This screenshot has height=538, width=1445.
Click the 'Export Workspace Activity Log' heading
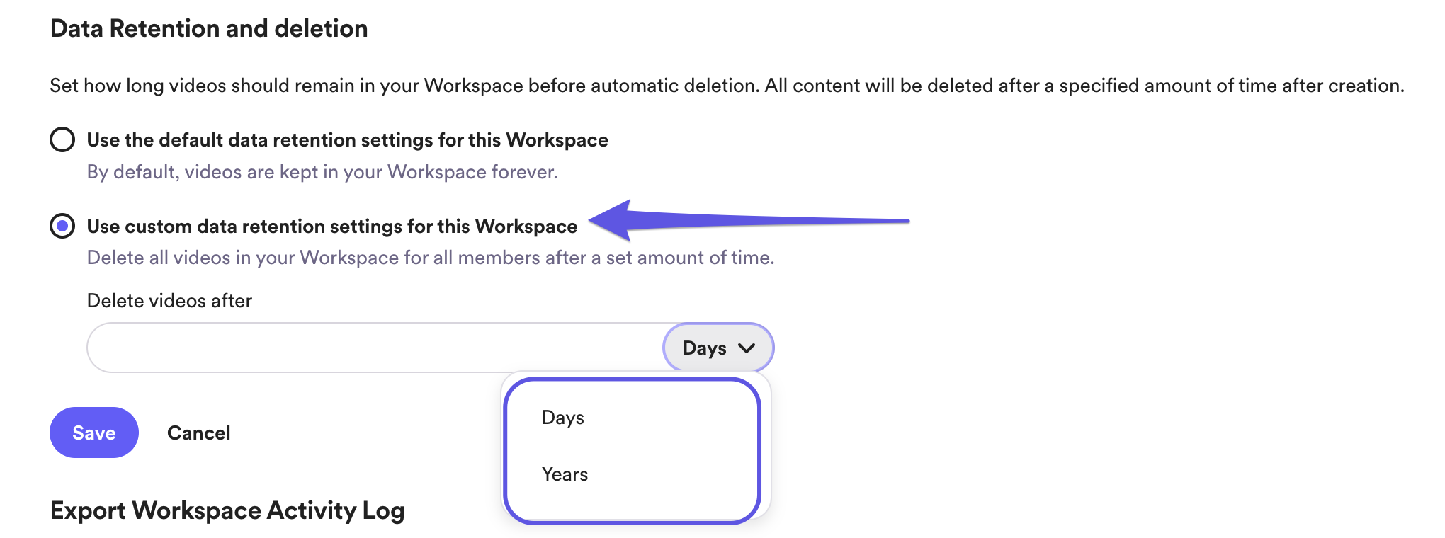(x=227, y=510)
